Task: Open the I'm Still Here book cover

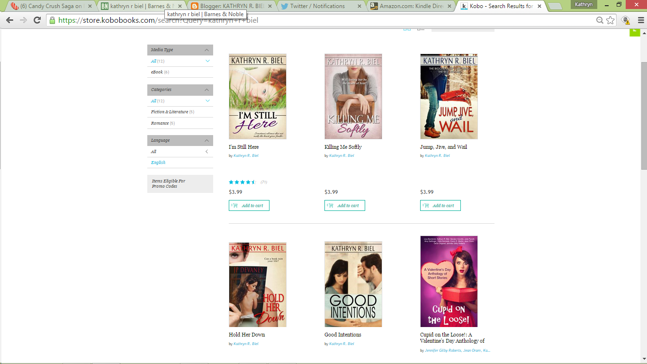Action: pos(258,96)
